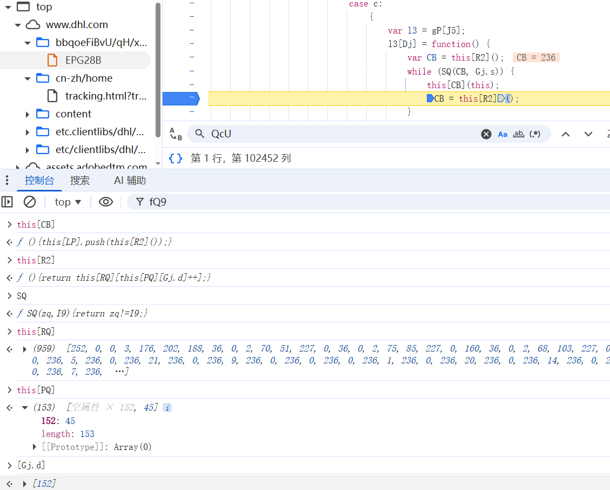The height and width of the screenshot is (490, 610).
Task: Click the EPG28B orange file icon
Action: pos(52,61)
